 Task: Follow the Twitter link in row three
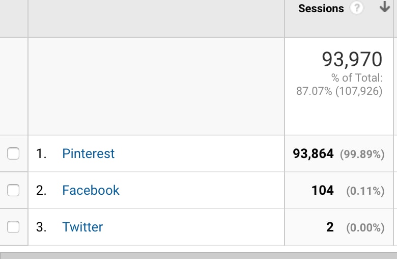(x=82, y=227)
